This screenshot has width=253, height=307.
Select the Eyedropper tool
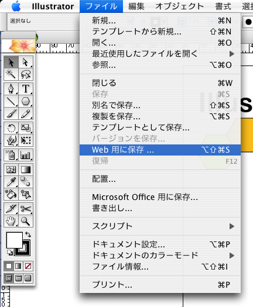11,182
